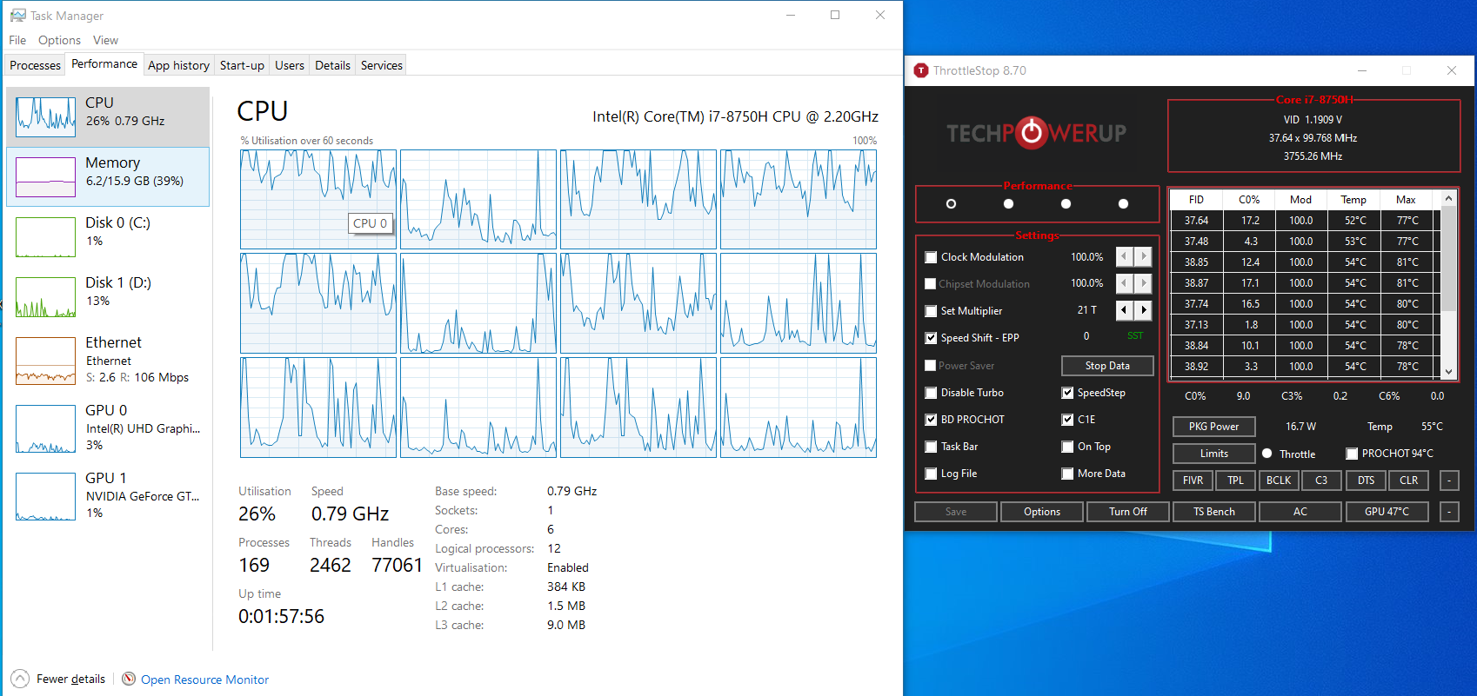Click the GPU 47°C button
The width and height of the screenshot is (1477, 696).
[1387, 512]
